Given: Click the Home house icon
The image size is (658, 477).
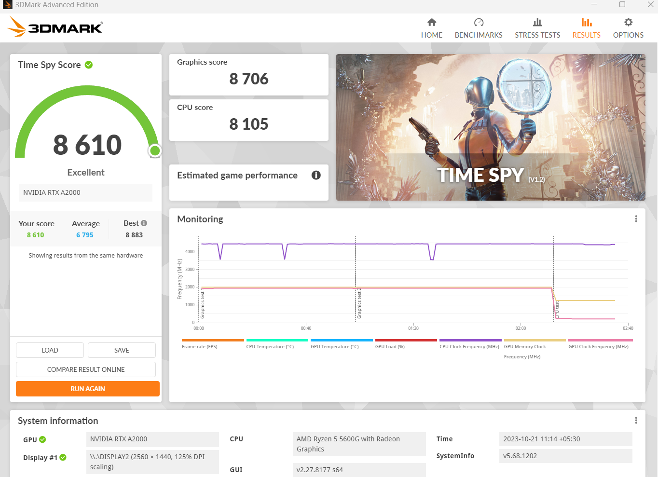Looking at the screenshot, I should click(x=432, y=22).
